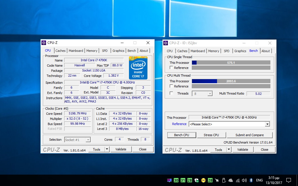
Task: Switch to Memory tab in processor info window
Action: tap(92, 51)
